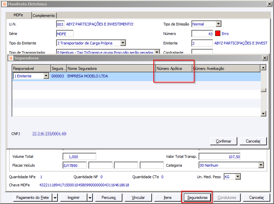This screenshot has height=204, width=274.
Task: Click the Contratante field
Action: (x=202, y=52)
